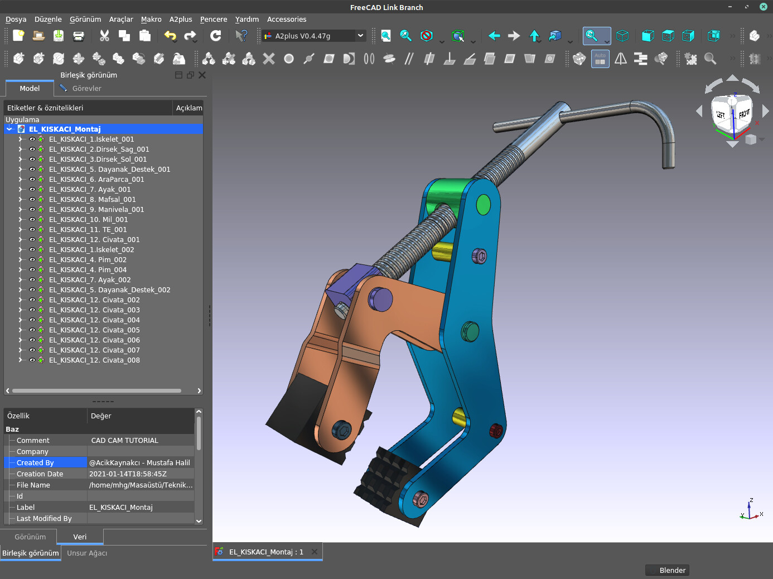This screenshot has height=579, width=773.
Task: Collapse the EL_KISKACI_Montaj root node
Action: [9, 129]
